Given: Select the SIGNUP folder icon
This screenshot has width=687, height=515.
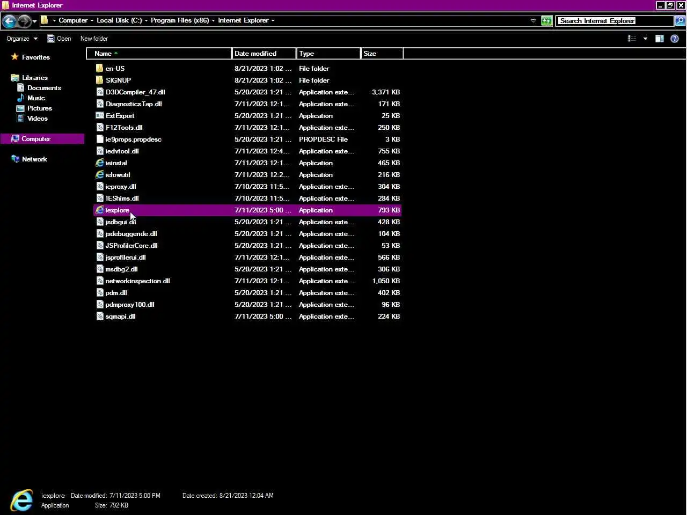Looking at the screenshot, I should coord(100,80).
